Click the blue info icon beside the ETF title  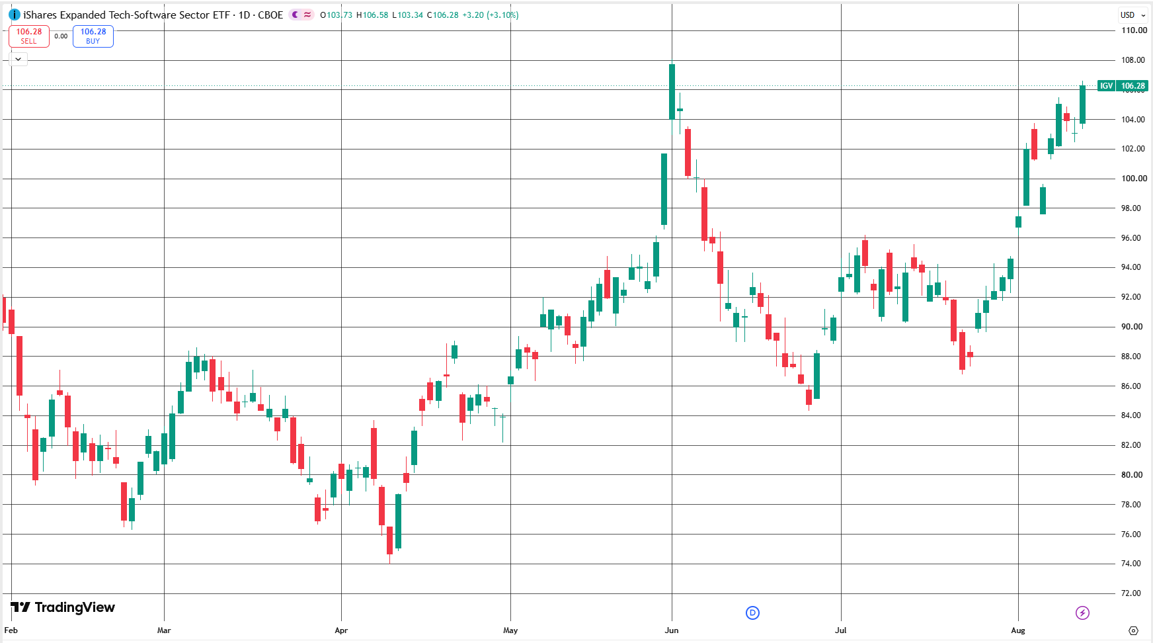[15, 15]
